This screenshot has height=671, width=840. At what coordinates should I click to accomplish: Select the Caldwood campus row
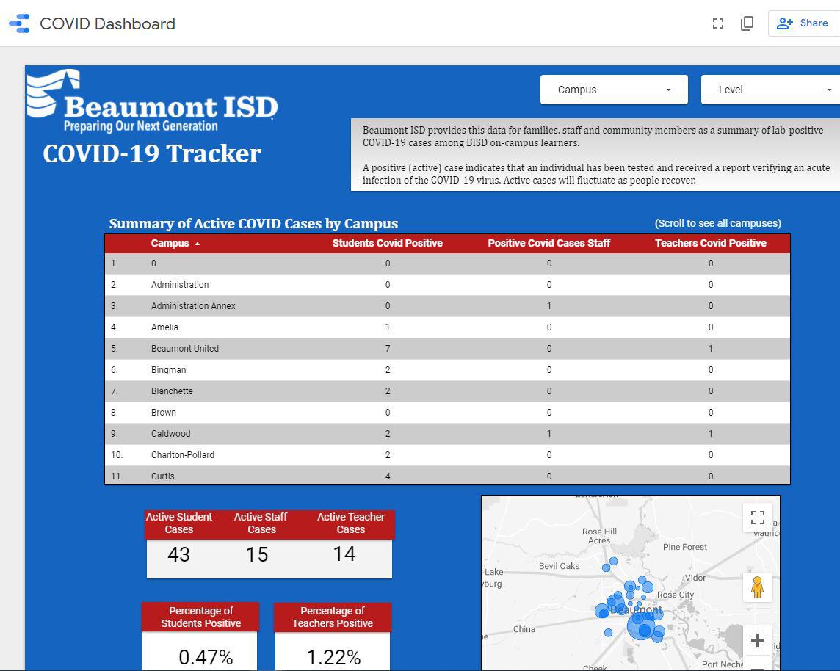(447, 434)
